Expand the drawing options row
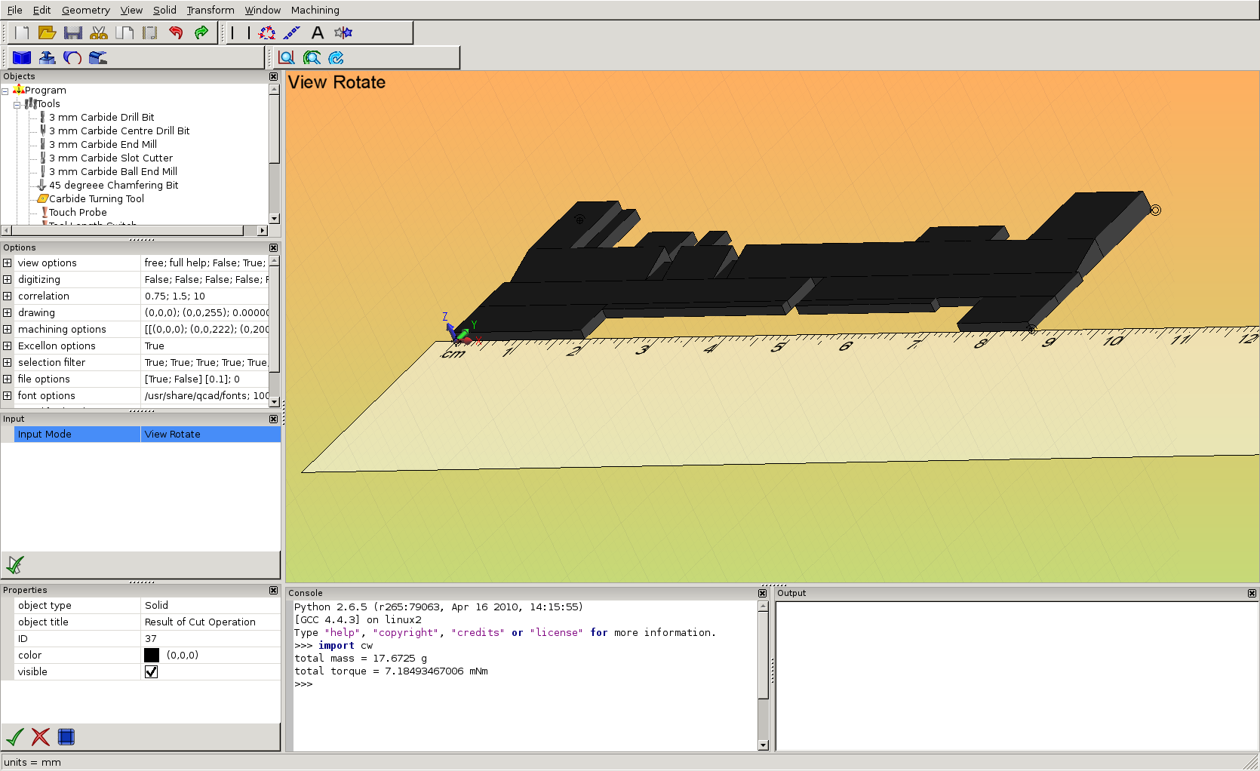This screenshot has height=771, width=1260. click(x=8, y=312)
